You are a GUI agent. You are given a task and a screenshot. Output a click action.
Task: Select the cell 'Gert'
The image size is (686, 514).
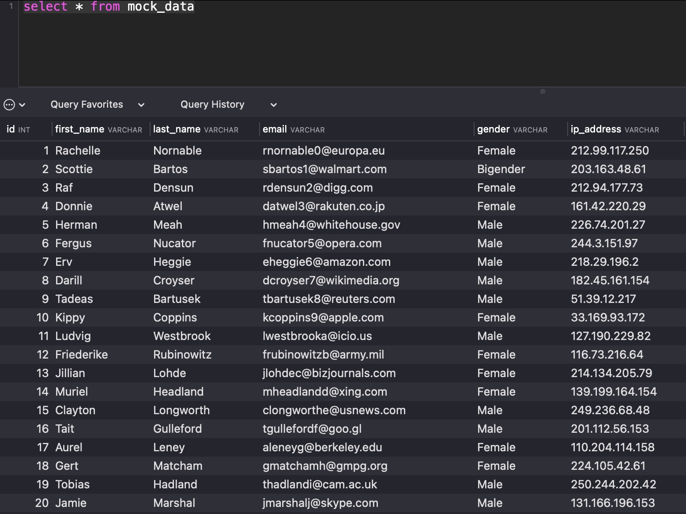coord(67,466)
